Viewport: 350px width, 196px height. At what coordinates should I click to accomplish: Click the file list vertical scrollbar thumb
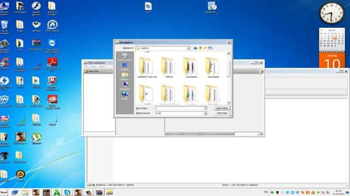229,69
